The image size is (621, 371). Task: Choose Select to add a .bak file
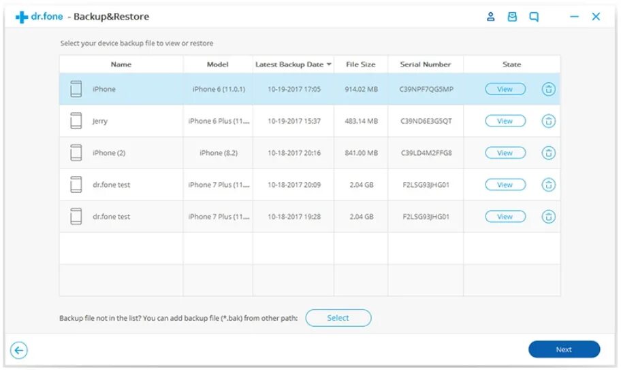pyautogui.click(x=338, y=318)
